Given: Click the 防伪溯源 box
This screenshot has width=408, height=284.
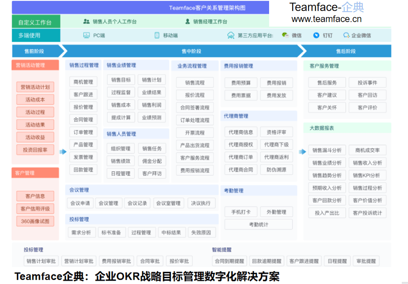Looking at the screenshot, I should 277,169.
